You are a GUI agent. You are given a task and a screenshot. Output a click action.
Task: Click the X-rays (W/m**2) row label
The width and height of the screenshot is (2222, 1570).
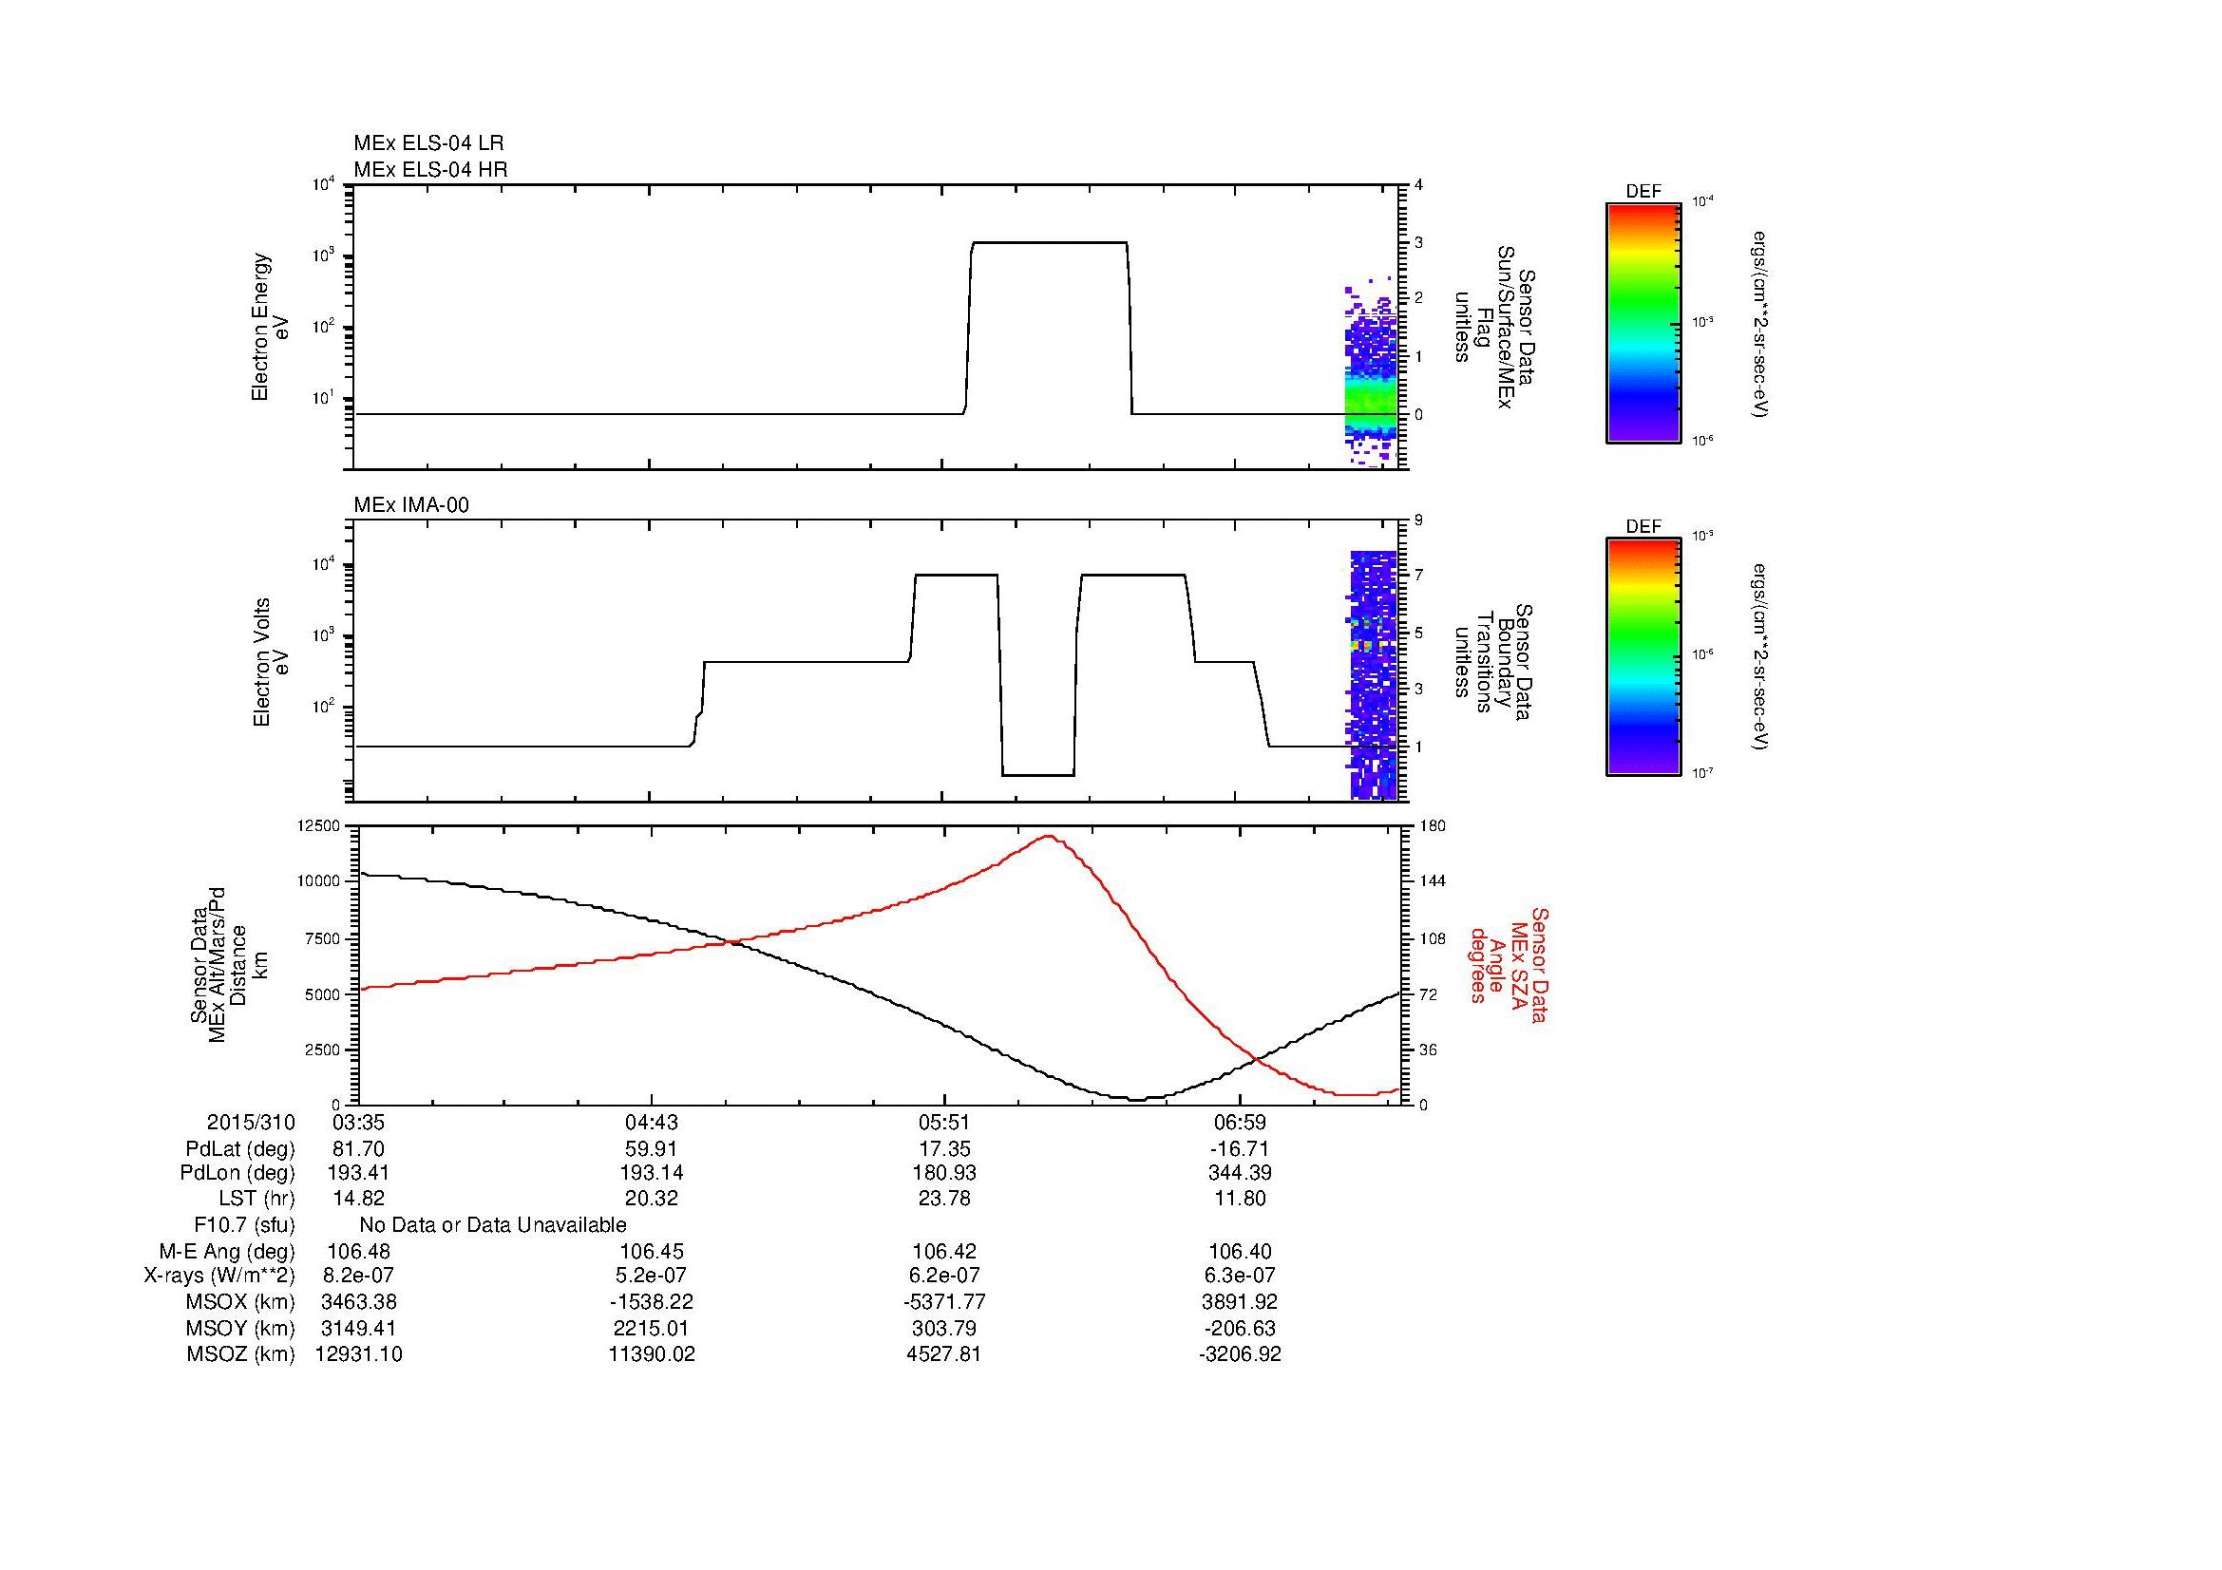218,1276
